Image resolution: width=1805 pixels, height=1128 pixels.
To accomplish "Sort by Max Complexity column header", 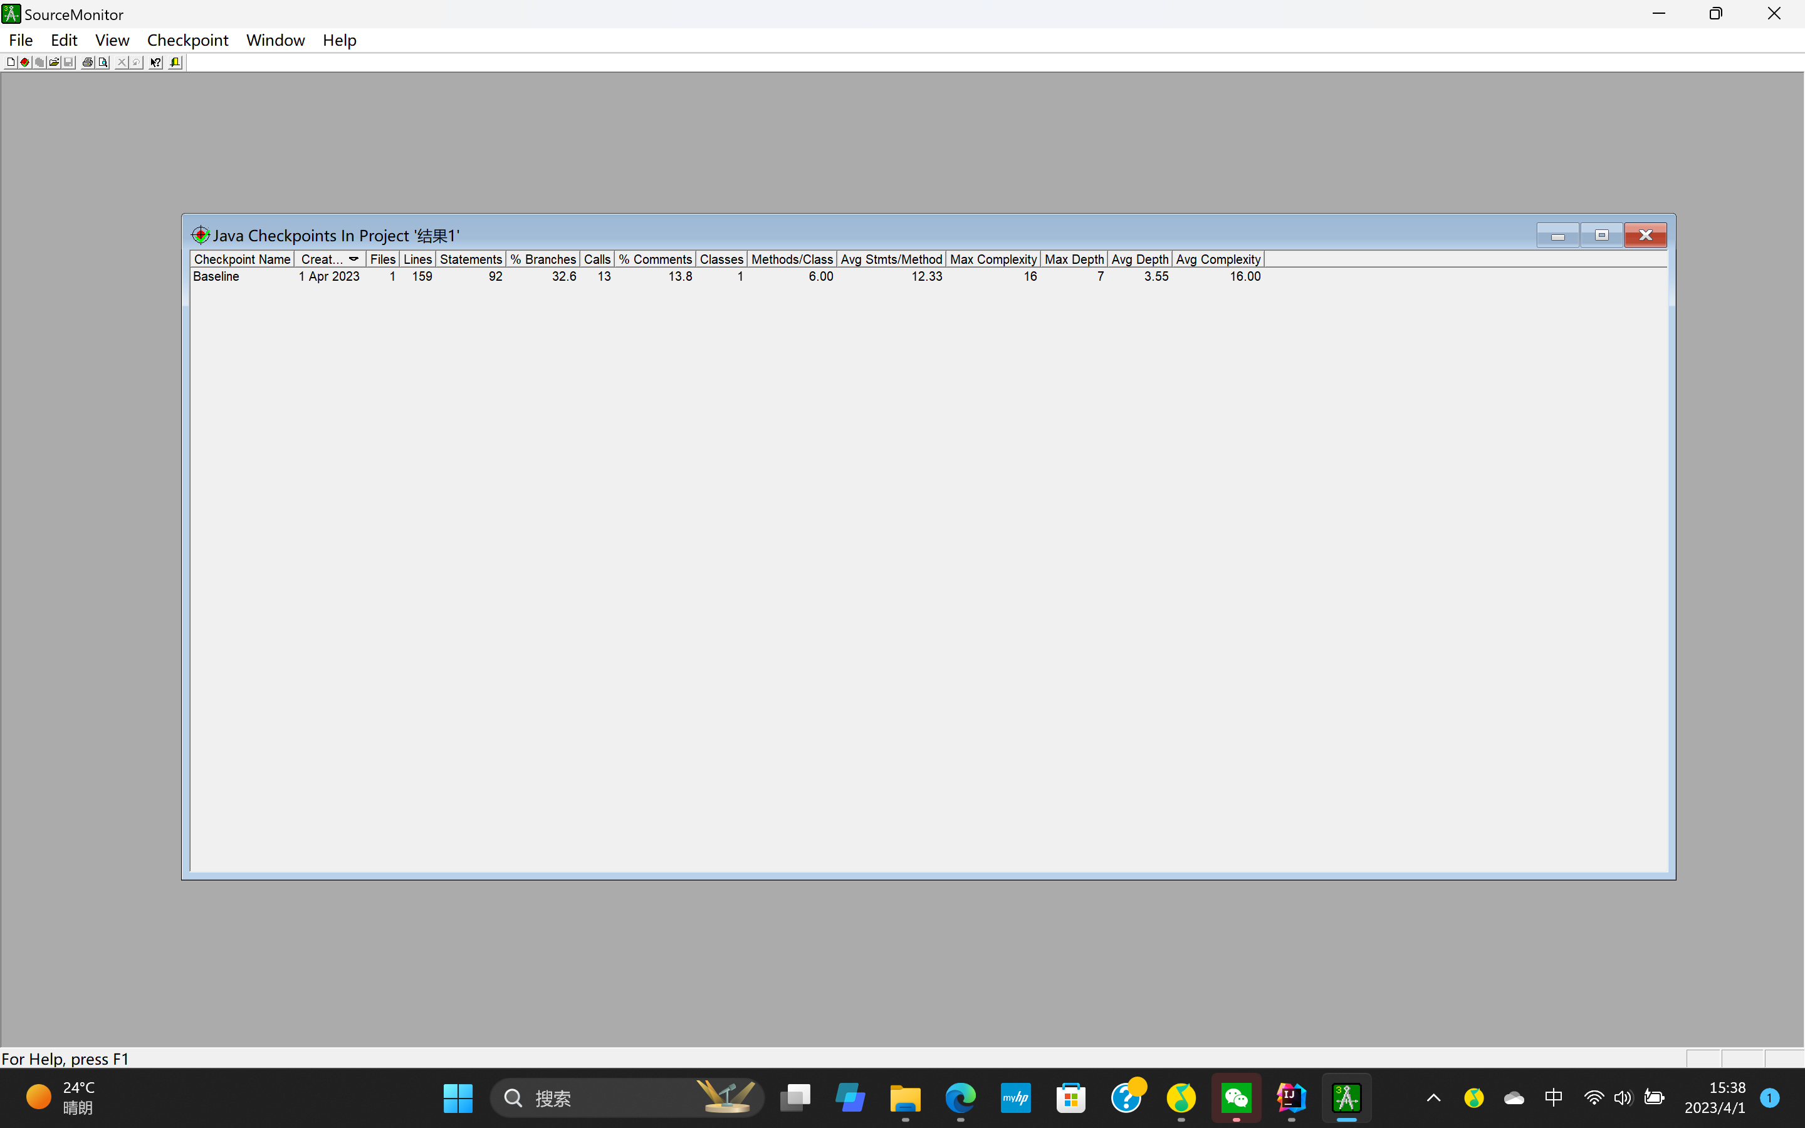I will (x=993, y=259).
